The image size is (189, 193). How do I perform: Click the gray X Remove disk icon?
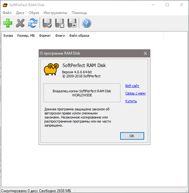point(20,23)
